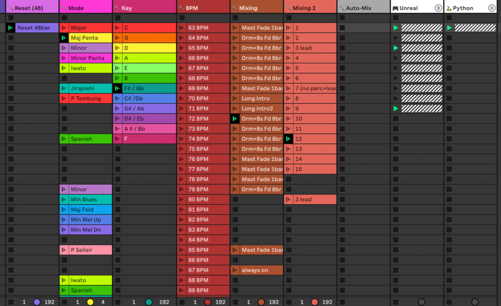Open the quantization chooser showing 4 under the Mode track
501x306 pixels.
click(102, 302)
